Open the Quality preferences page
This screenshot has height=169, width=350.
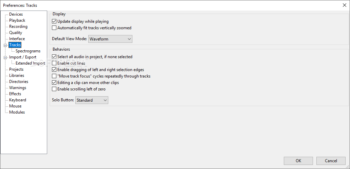tap(16, 33)
